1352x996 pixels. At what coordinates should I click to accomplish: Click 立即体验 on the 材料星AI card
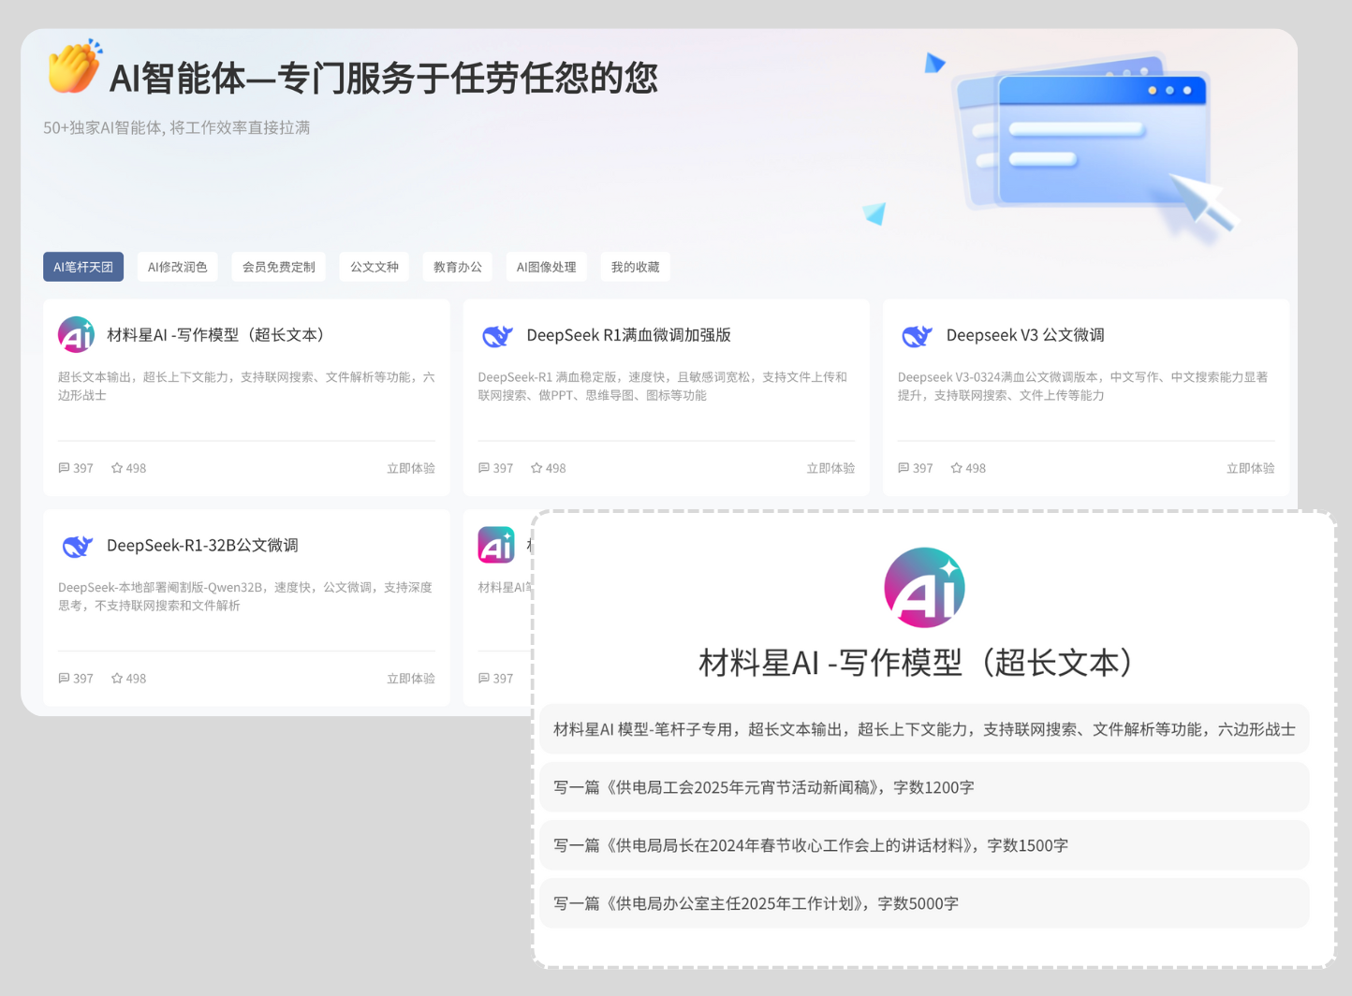tap(411, 468)
